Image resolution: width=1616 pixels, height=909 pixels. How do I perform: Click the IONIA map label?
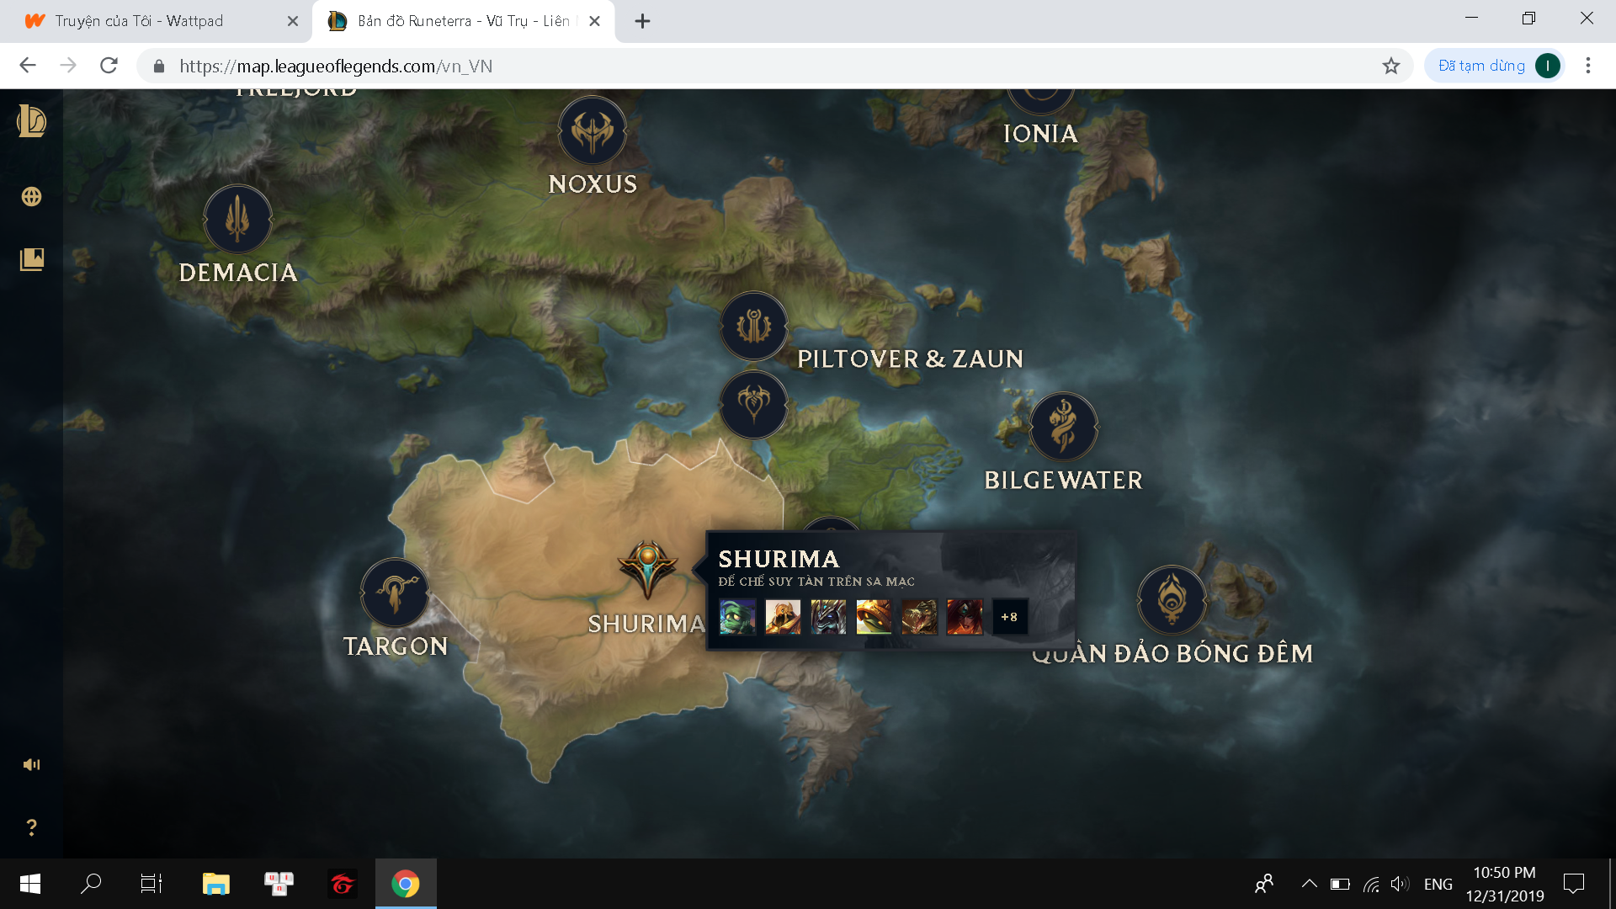pyautogui.click(x=1040, y=134)
